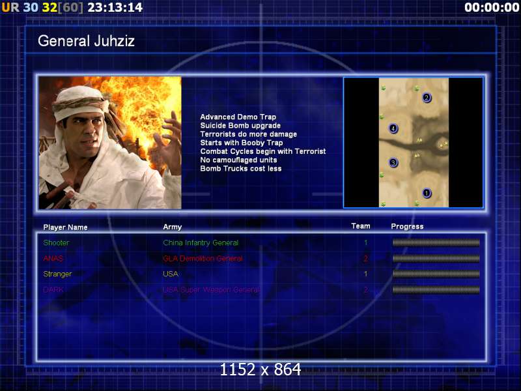
Task: Click the Player Name column header
Action: click(66, 227)
